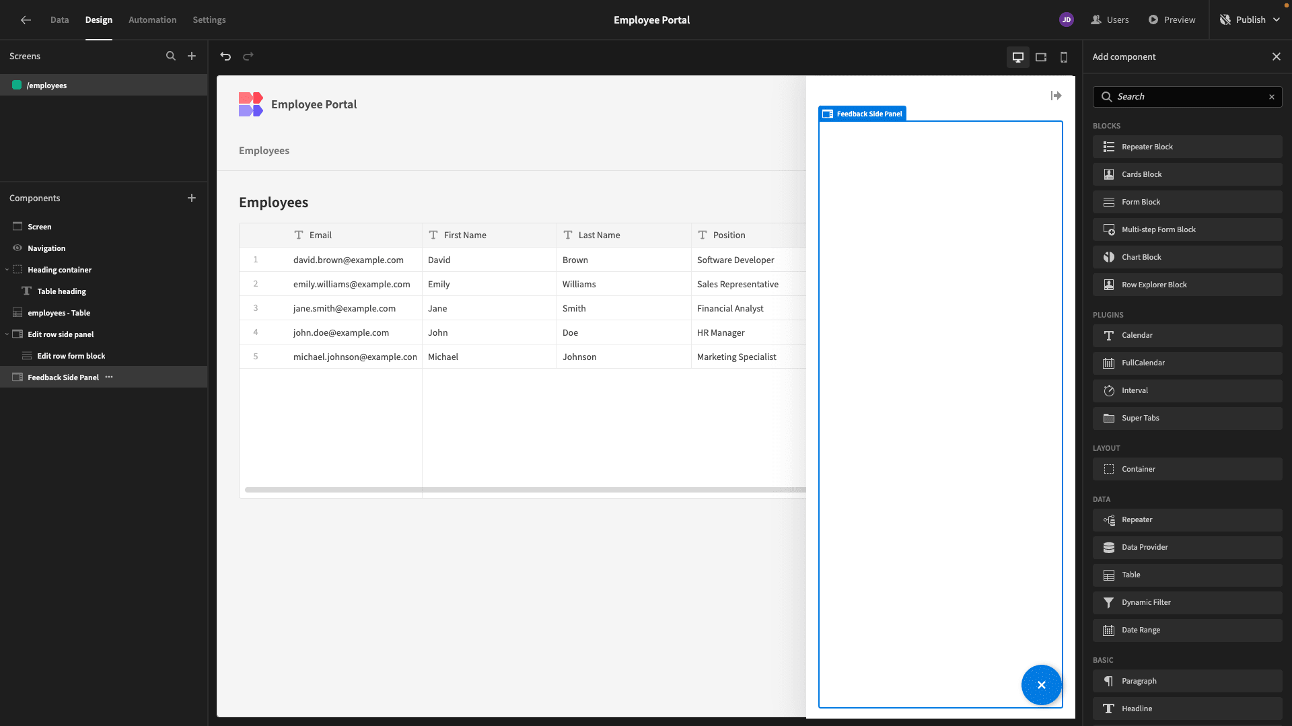Select the Feedback Side Panel label tag

click(x=862, y=114)
